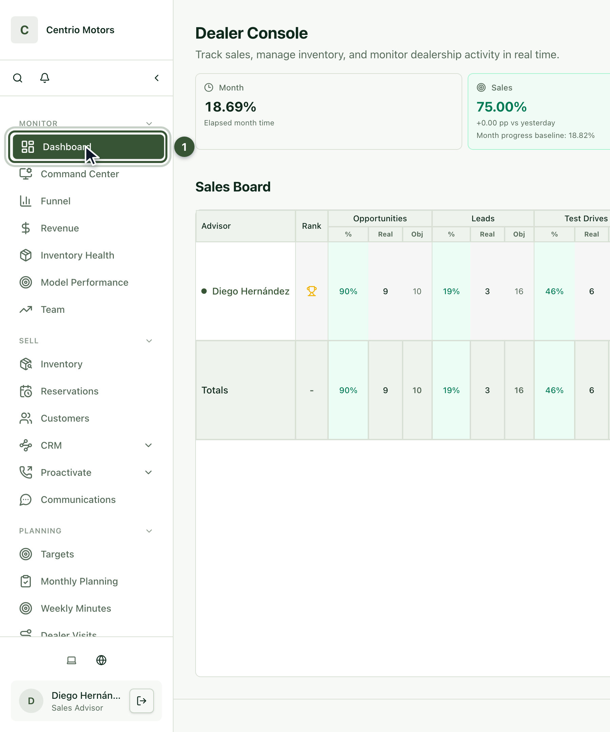Go to Inventory in the Sell section
Viewport: 610px width, 732px height.
coord(86,364)
